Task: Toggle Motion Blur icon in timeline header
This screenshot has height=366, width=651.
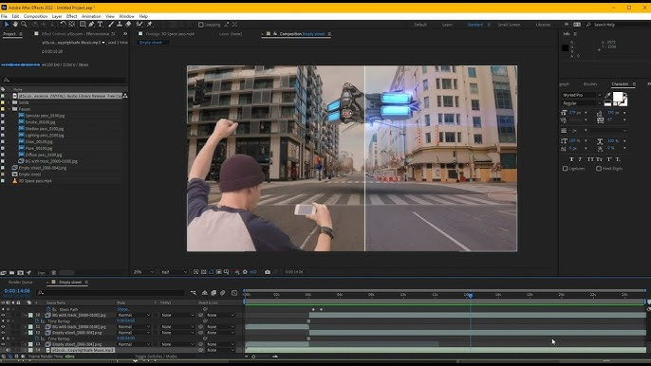Action: 223,293
